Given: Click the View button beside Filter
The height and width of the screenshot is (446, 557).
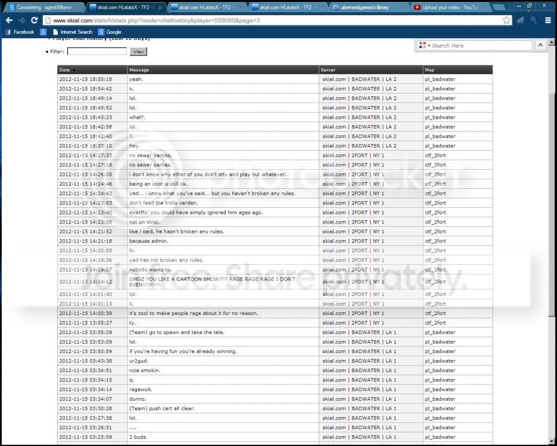Looking at the screenshot, I should [x=138, y=52].
